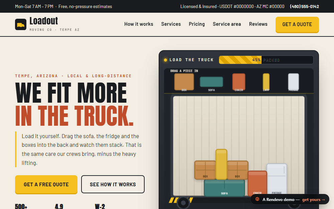The image size is (334, 209).
Task: Pick the SOFA piece in the tray
Action: [211, 82]
